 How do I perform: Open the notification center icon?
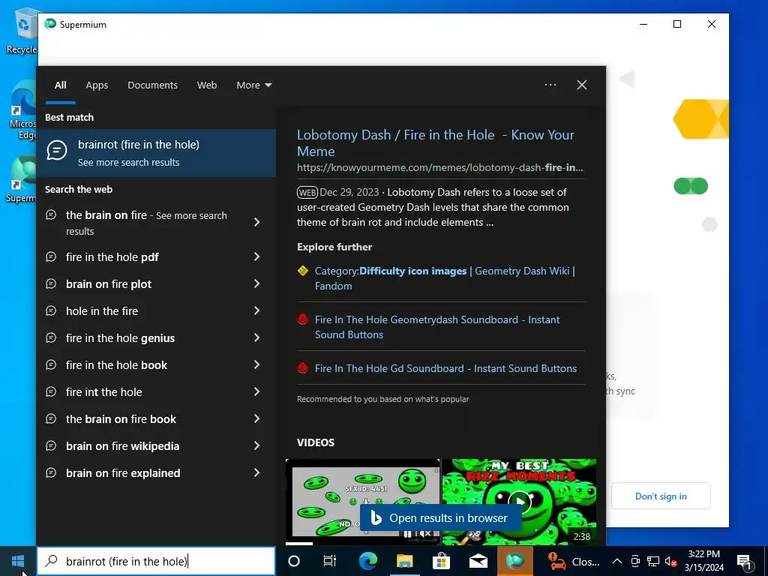point(745,561)
